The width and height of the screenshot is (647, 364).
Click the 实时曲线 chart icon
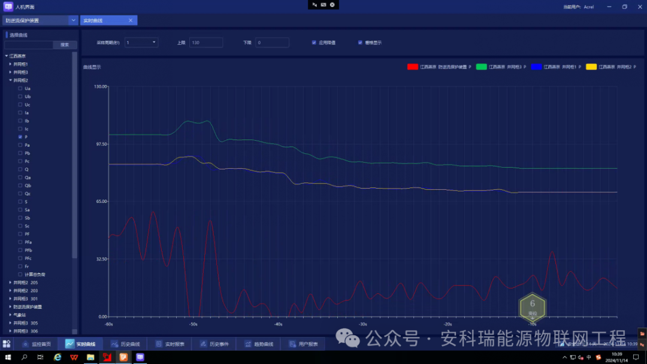pyautogui.click(x=69, y=344)
